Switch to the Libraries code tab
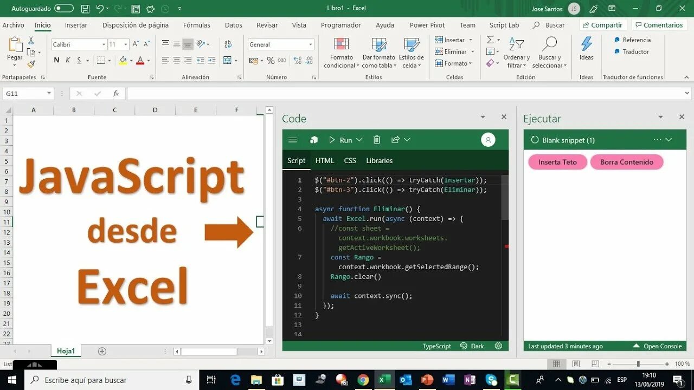The height and width of the screenshot is (390, 694). tap(380, 160)
